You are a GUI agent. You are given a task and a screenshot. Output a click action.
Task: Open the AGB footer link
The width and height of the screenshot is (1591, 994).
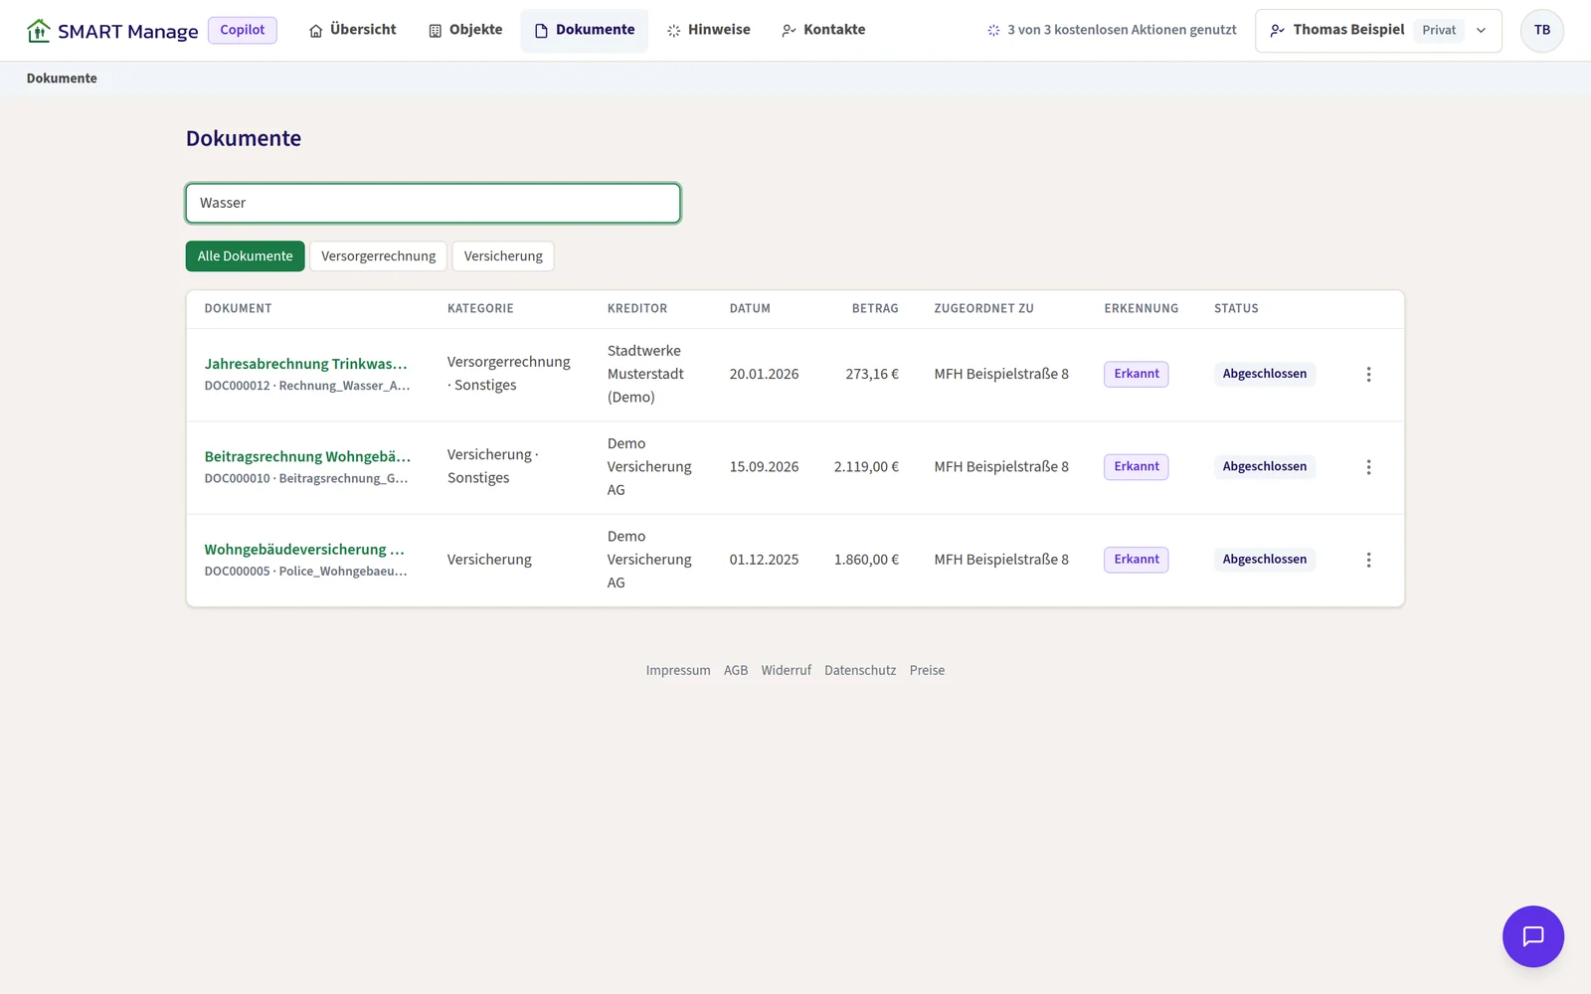tap(736, 671)
